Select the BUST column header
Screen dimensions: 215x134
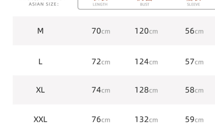point(145,4)
